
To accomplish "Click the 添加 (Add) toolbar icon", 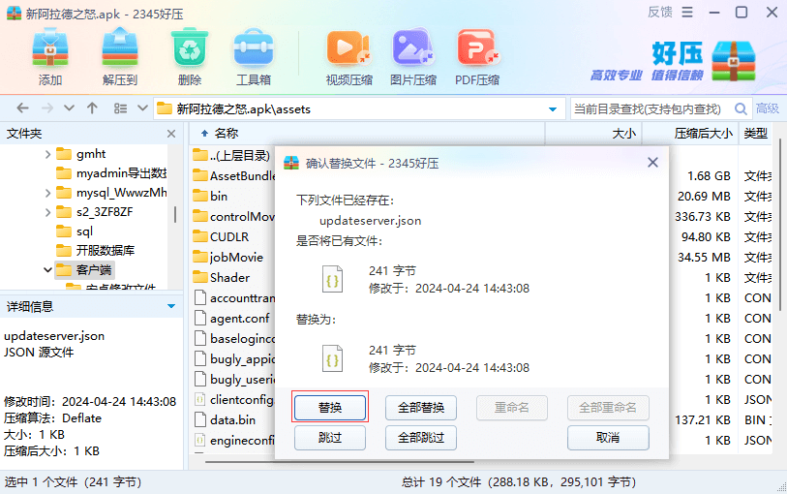I will tap(50, 49).
